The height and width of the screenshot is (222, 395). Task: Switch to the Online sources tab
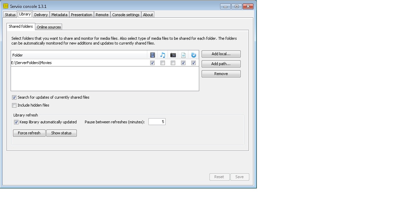click(49, 27)
